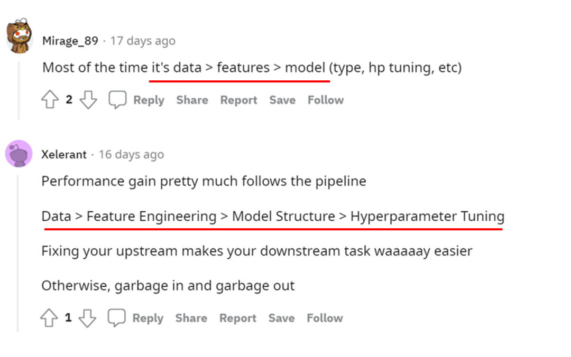The height and width of the screenshot is (357, 571).
Task: Open Xelerant's purple avatar
Action: [x=19, y=154]
